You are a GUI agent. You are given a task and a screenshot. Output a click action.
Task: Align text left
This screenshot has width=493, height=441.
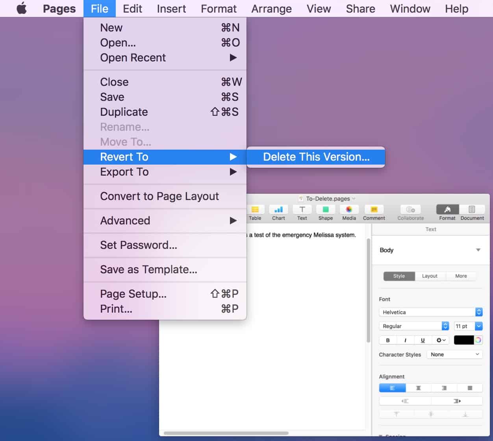click(392, 388)
